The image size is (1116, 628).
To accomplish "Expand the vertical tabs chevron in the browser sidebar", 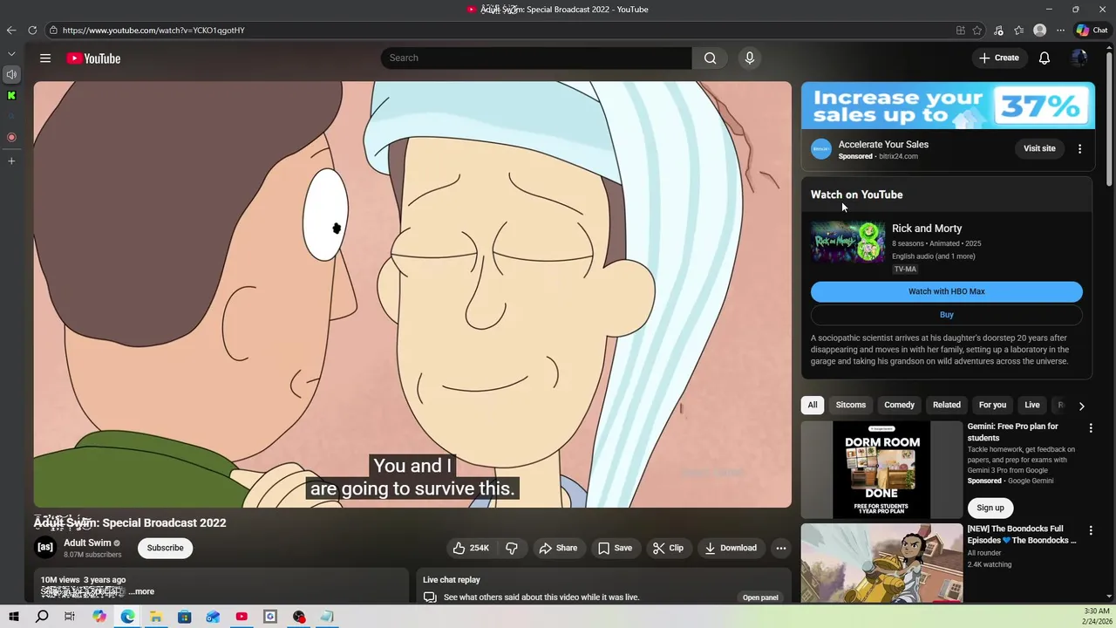I will point(11,54).
